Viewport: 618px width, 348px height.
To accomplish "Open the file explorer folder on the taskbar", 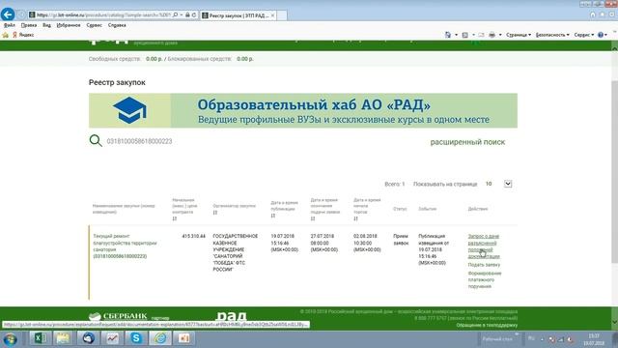I will (63, 338).
